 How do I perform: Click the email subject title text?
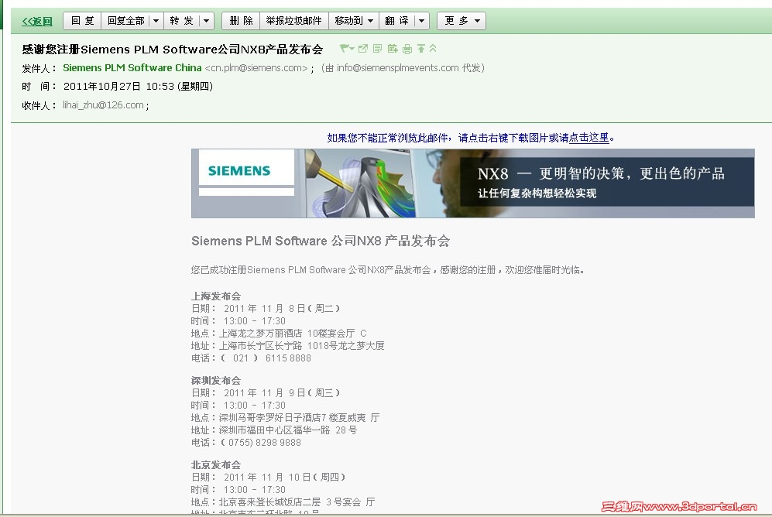point(173,50)
